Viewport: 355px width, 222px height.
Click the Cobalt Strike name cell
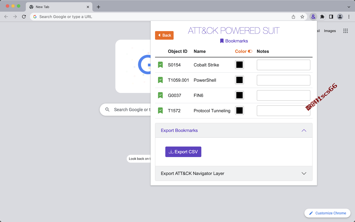206,65
